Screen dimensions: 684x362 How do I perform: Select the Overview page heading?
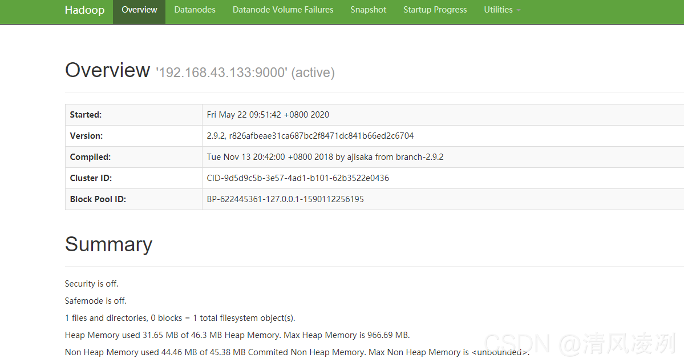pyautogui.click(x=107, y=70)
